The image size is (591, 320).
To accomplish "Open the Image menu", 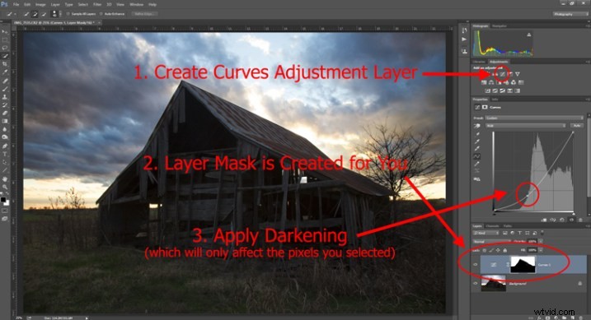I will pyautogui.click(x=40, y=4).
